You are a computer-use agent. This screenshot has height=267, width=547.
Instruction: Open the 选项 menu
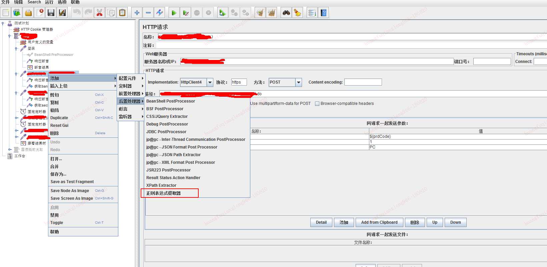(x=62, y=2)
